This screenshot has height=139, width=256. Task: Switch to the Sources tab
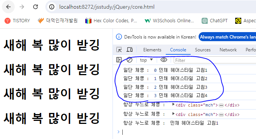[x=203, y=50]
